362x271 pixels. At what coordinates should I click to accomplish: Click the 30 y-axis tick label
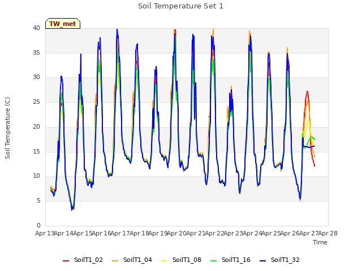tap(36, 77)
